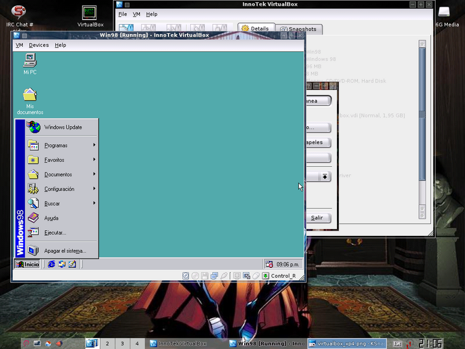Switch to the Details tab

point(256,28)
